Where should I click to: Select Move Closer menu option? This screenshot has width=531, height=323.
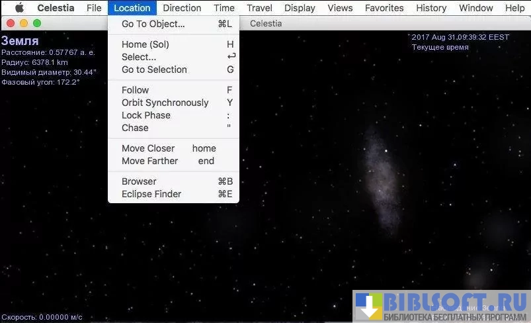(148, 148)
